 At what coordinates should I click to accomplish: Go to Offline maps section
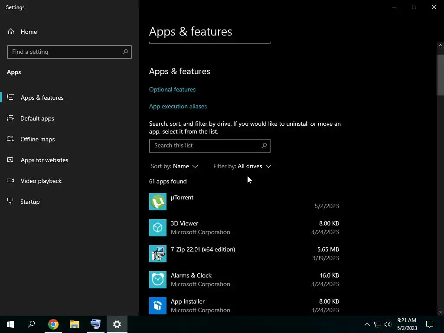click(x=37, y=139)
